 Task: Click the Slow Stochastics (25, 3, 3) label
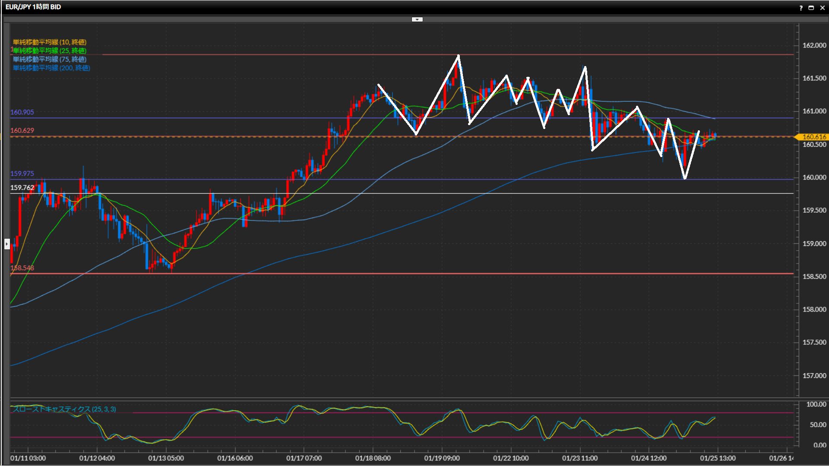pyautogui.click(x=64, y=409)
